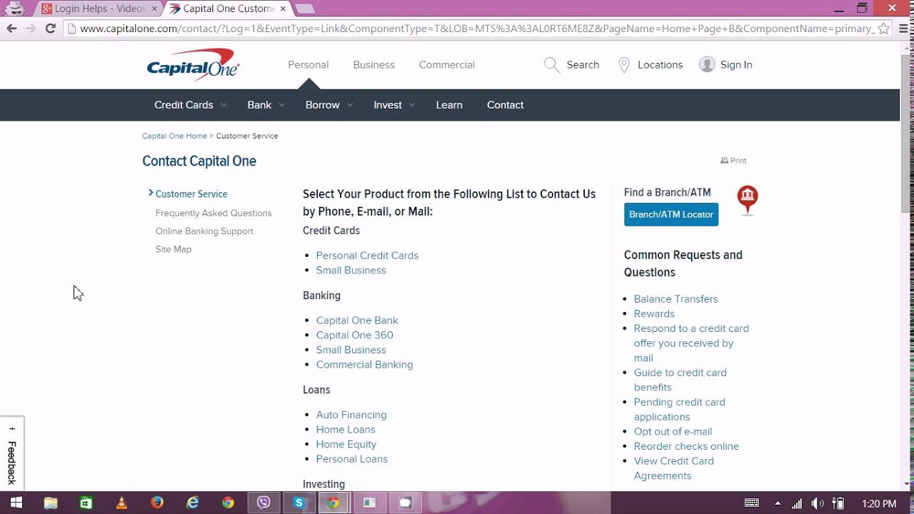Click the Branch/ATM Locator button
Image resolution: width=914 pixels, height=514 pixels.
tap(671, 214)
